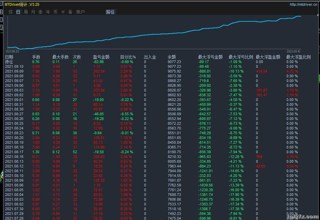The width and height of the screenshot is (320, 220).
Task: Select the 2021.08.11 date row
Action: [x=14, y=171]
